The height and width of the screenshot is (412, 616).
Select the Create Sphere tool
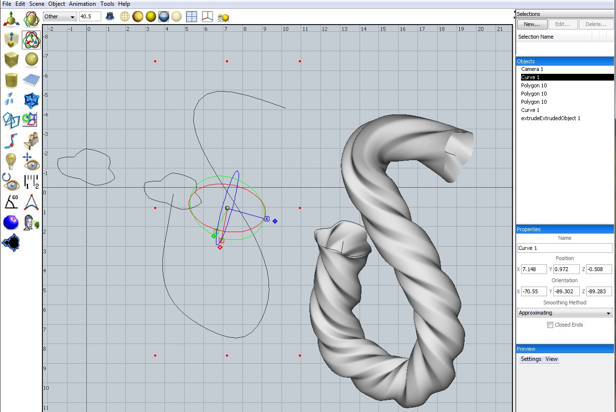(32, 60)
